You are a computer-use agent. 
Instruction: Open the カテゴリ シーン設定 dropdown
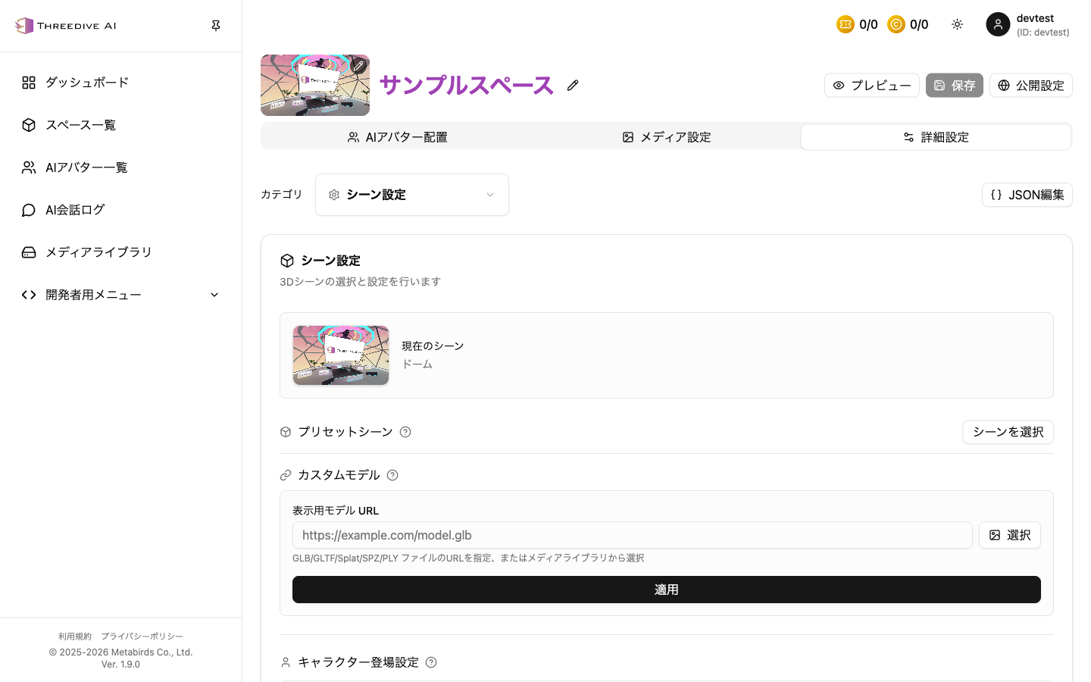point(412,195)
